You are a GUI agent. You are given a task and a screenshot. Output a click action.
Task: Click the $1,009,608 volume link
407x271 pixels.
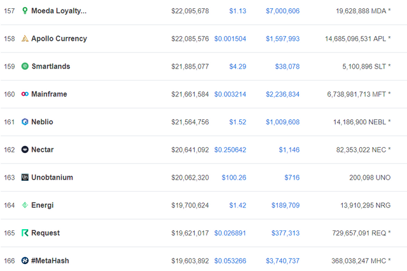(x=282, y=122)
